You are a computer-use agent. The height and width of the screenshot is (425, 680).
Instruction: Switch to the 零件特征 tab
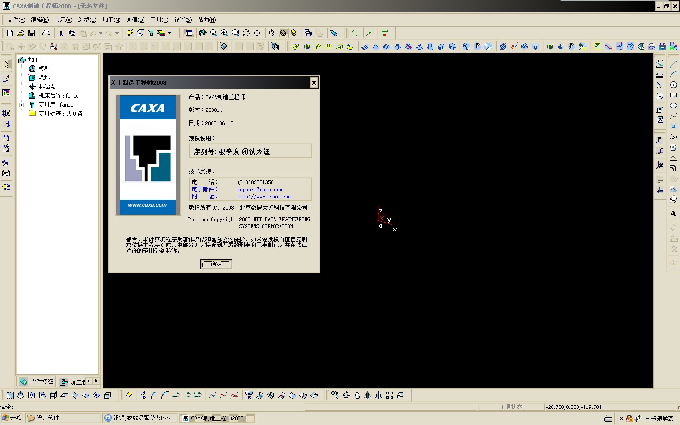(x=37, y=382)
